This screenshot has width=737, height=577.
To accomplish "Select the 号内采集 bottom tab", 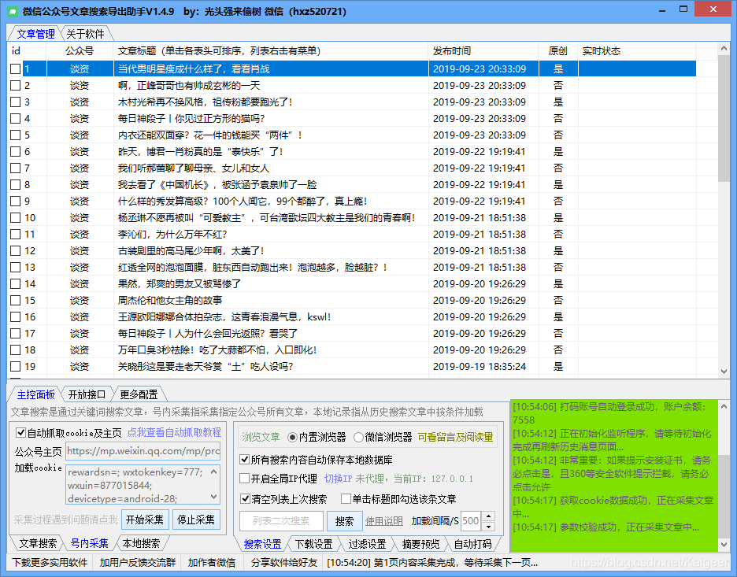I will pyautogui.click(x=89, y=544).
